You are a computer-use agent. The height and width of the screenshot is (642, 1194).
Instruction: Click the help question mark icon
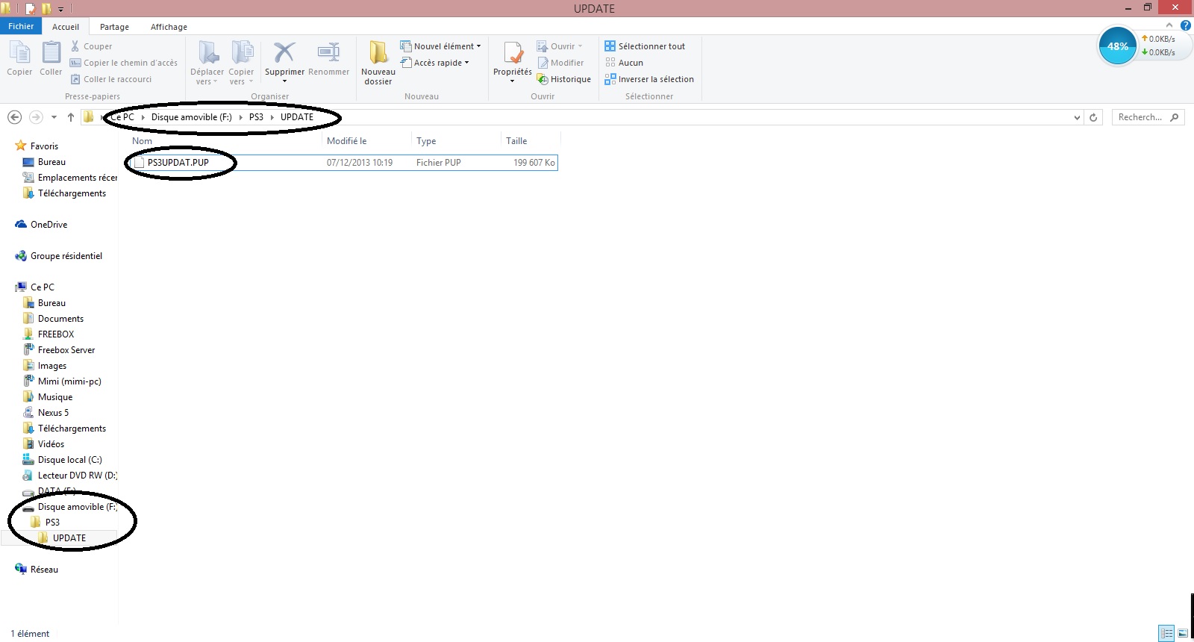tap(1185, 25)
